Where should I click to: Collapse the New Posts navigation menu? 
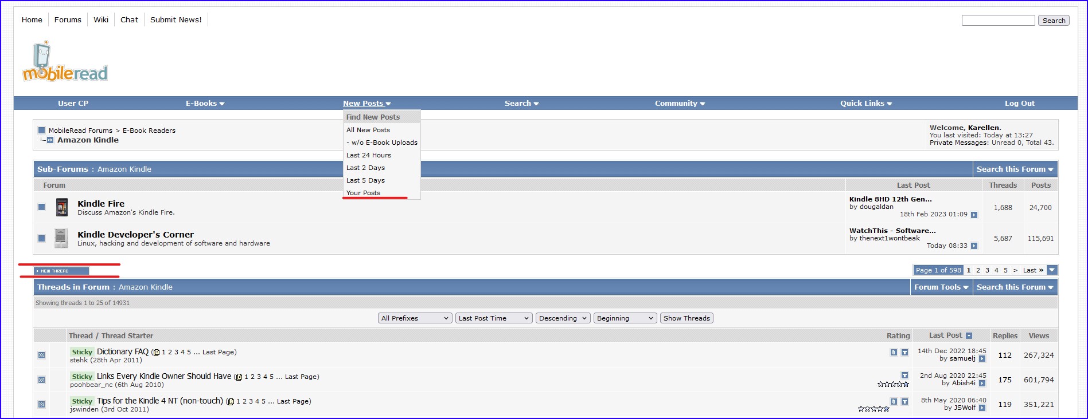pos(366,104)
